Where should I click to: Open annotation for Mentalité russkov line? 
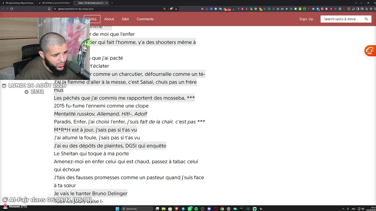point(100,114)
